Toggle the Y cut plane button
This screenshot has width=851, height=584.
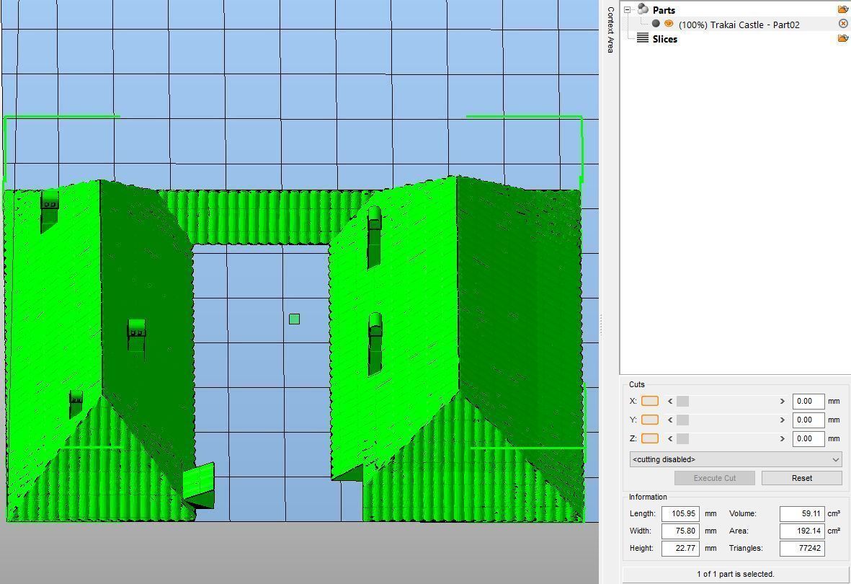coord(650,420)
